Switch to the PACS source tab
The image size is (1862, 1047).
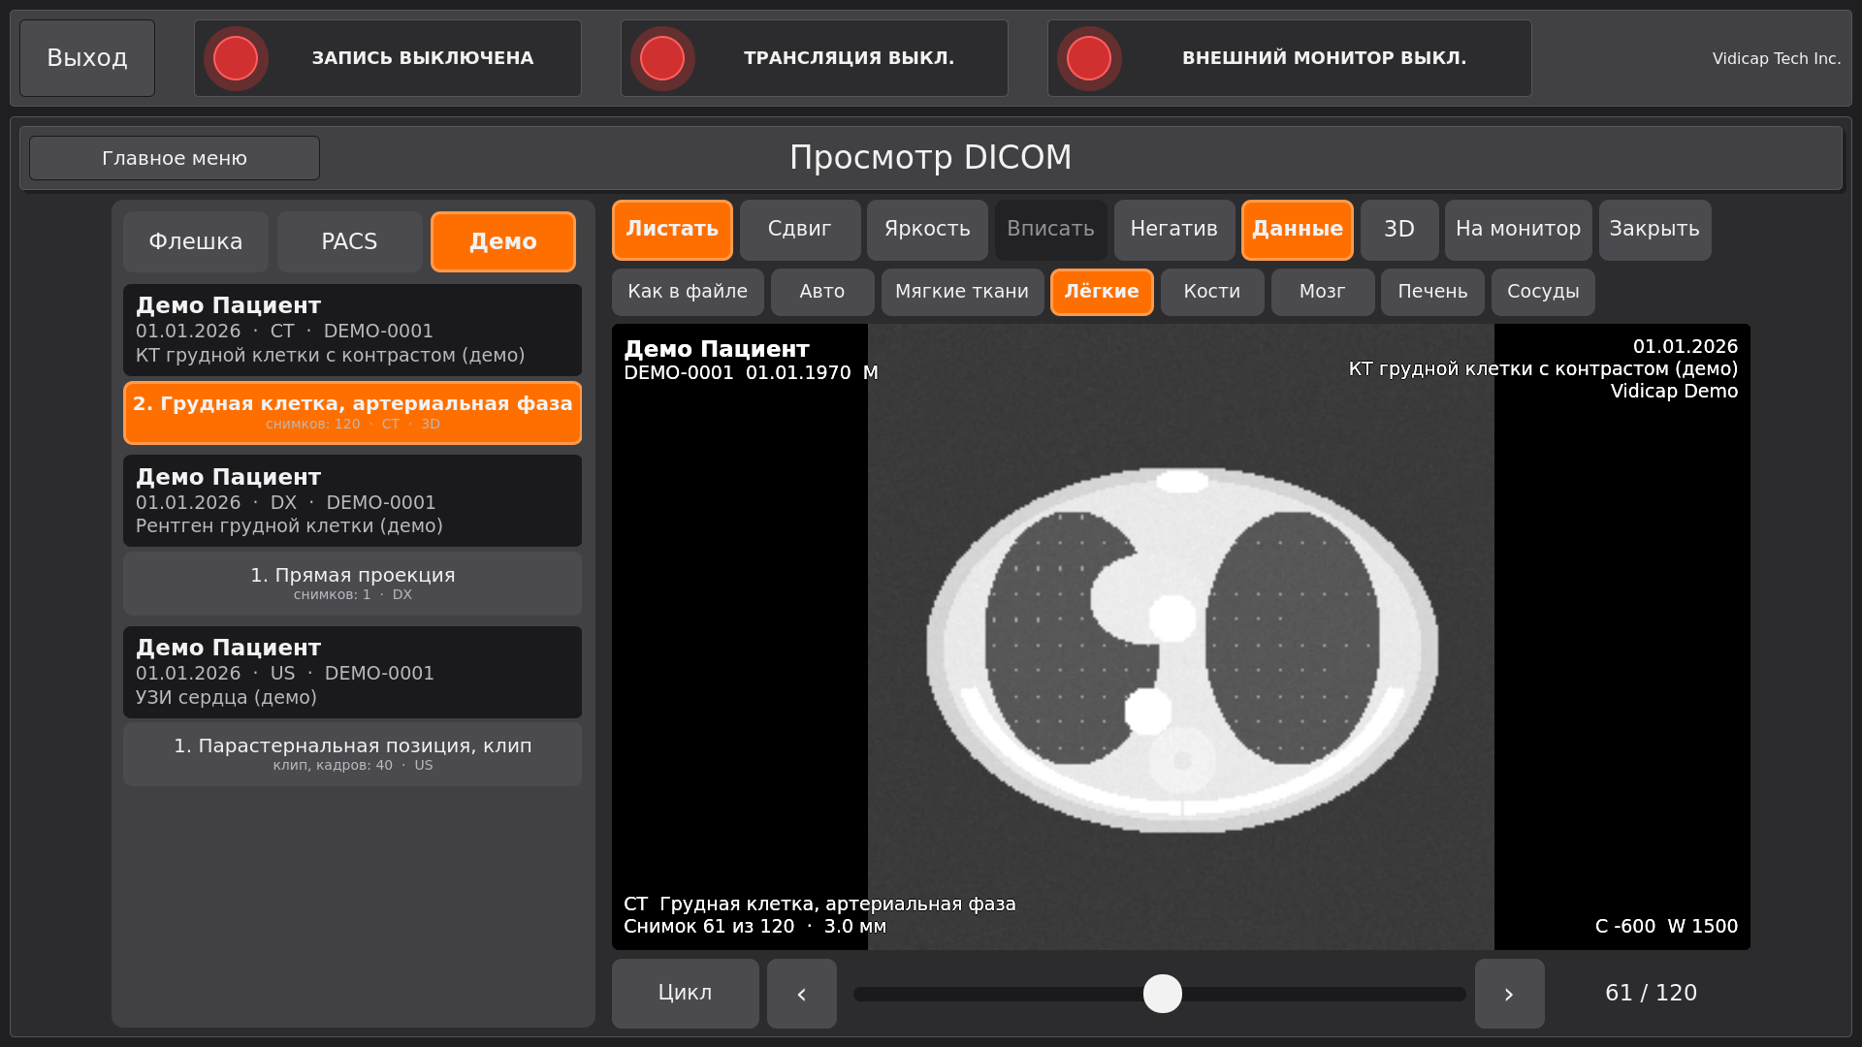pos(349,241)
